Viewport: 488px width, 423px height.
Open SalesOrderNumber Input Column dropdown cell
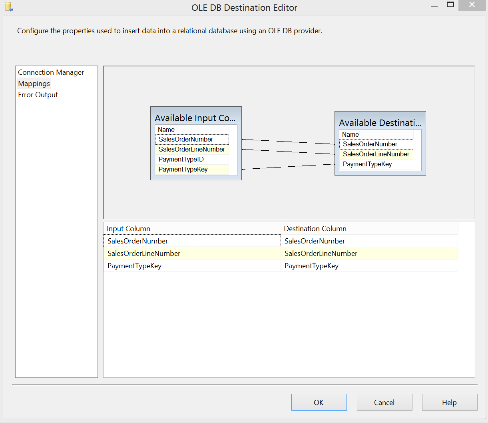coord(192,241)
